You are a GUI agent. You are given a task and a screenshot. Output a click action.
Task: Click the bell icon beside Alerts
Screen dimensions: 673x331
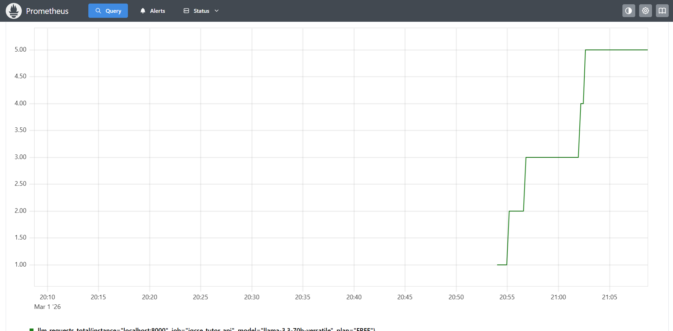[x=143, y=11]
